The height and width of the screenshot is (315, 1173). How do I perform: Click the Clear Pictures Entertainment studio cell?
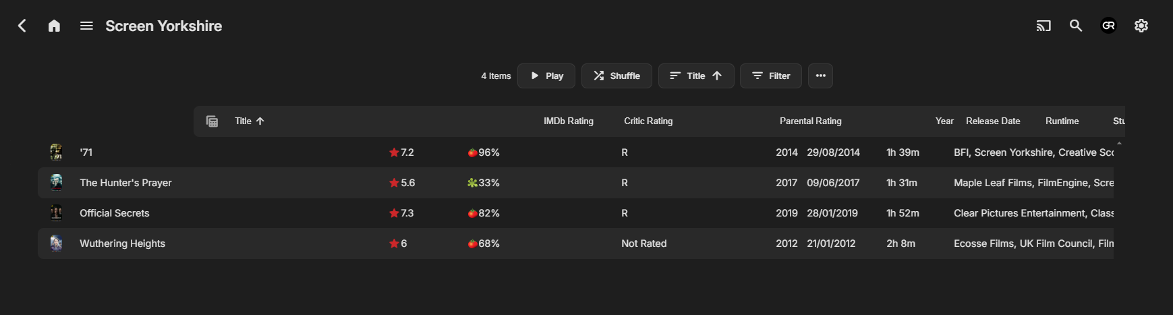point(1033,213)
